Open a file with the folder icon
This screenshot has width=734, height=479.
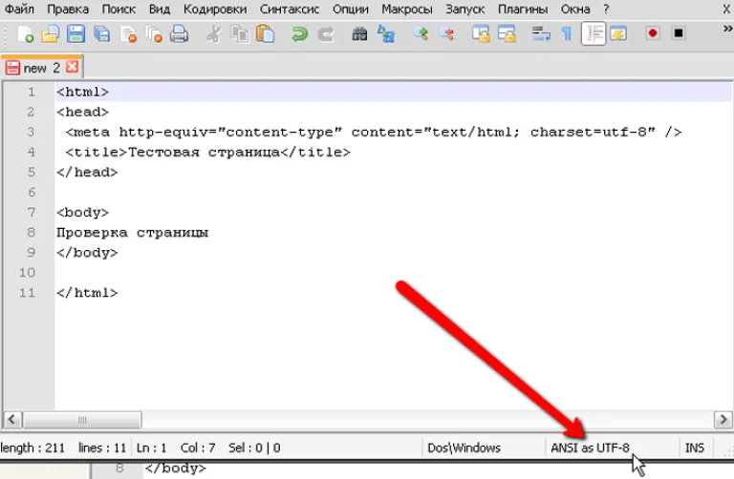pyautogui.click(x=50, y=34)
